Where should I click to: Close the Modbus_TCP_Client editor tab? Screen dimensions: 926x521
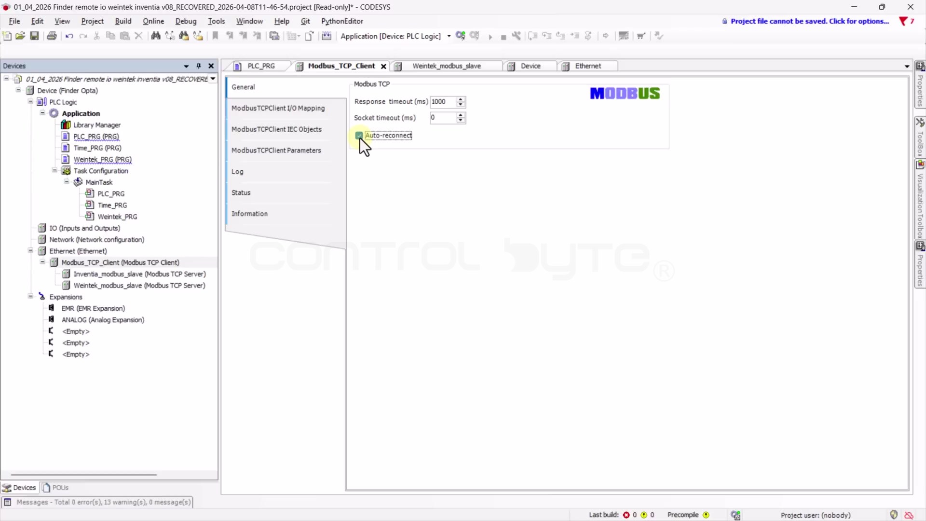pyautogui.click(x=383, y=67)
